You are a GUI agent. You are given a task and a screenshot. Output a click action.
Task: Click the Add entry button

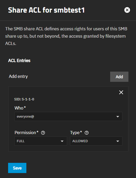coord(119,77)
